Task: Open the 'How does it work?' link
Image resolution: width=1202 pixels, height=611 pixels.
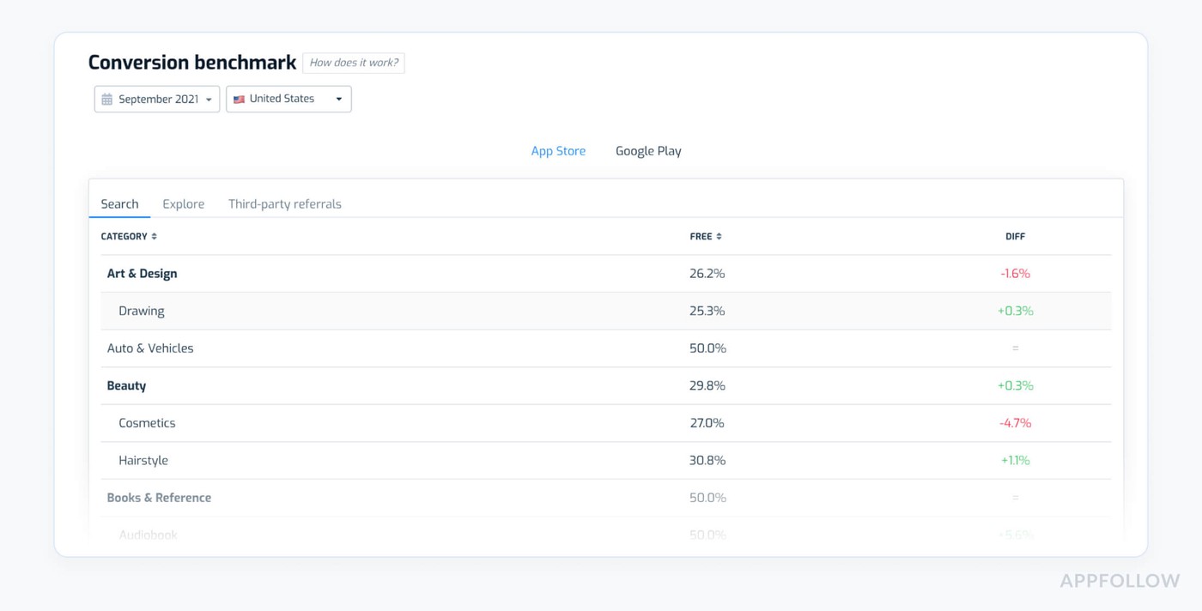Action: 353,62
